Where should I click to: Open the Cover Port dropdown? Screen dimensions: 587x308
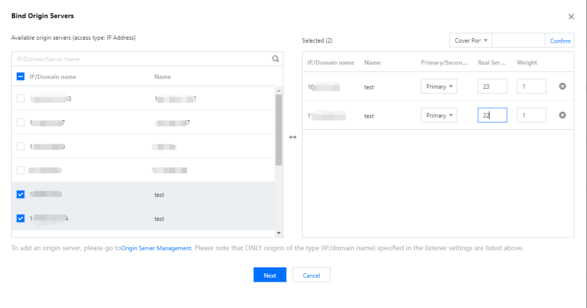tap(470, 41)
